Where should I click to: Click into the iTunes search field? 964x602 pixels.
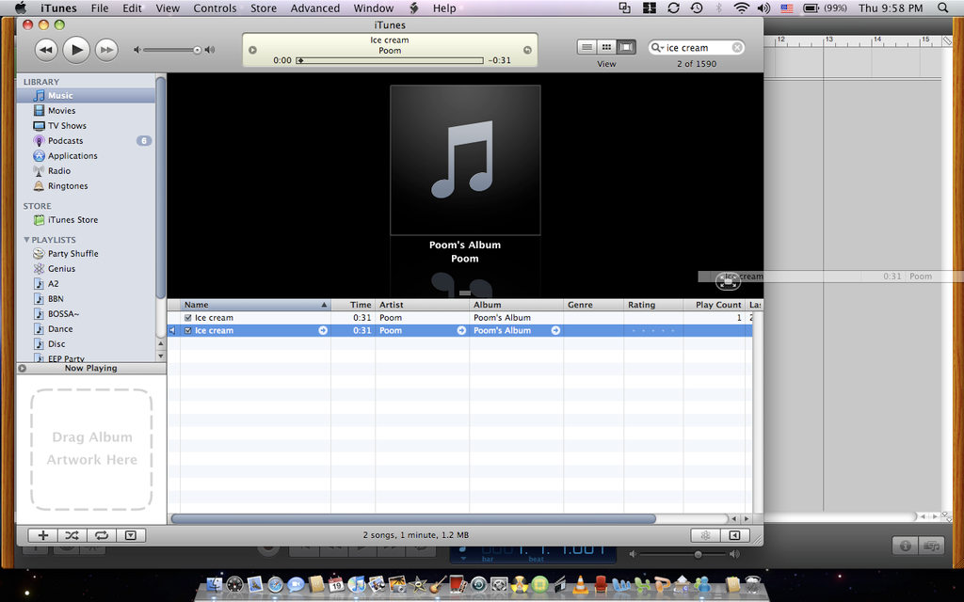tap(698, 47)
